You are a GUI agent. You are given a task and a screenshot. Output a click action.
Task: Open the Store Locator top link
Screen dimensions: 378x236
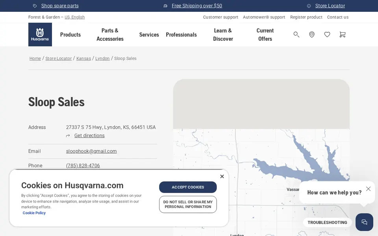coord(330,6)
